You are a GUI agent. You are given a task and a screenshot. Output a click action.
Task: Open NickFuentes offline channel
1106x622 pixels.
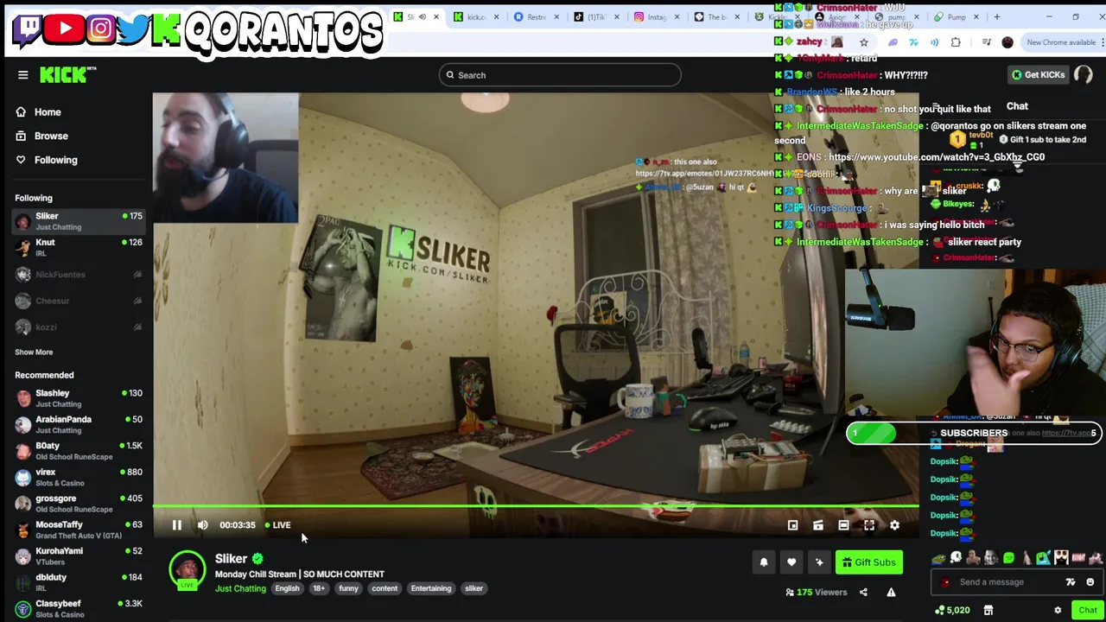[x=78, y=275]
